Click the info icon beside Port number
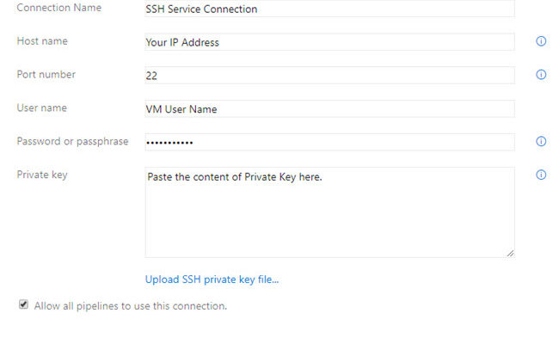 point(541,75)
